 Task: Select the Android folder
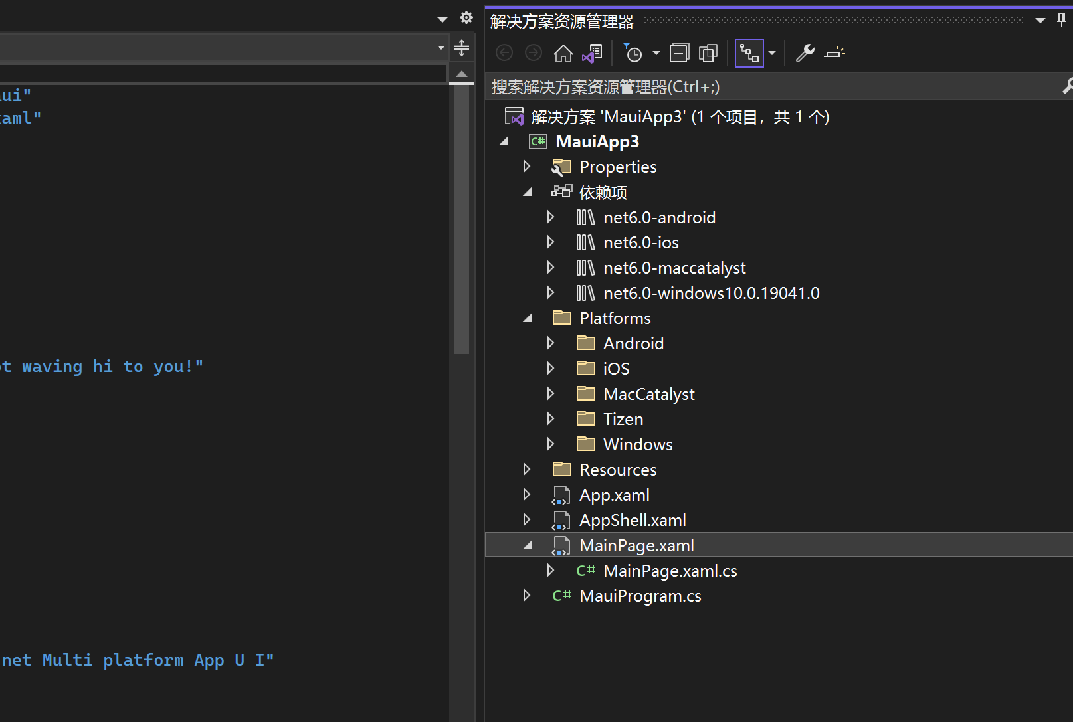[x=633, y=343]
